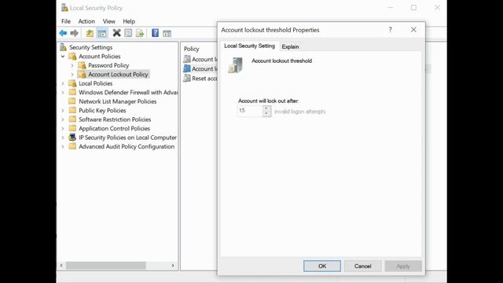The height and width of the screenshot is (283, 503).
Task: Expand the Software Restriction Policies node
Action: coord(63,119)
